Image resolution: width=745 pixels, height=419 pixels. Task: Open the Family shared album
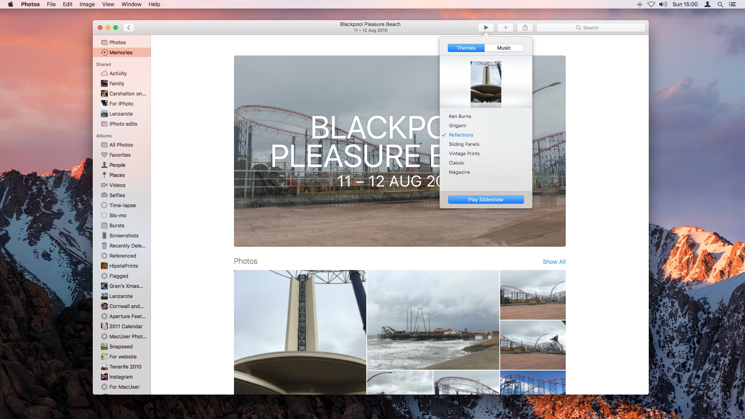121,83
